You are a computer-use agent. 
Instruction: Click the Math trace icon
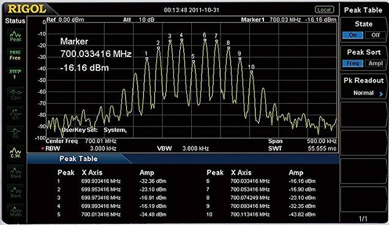click(15, 212)
